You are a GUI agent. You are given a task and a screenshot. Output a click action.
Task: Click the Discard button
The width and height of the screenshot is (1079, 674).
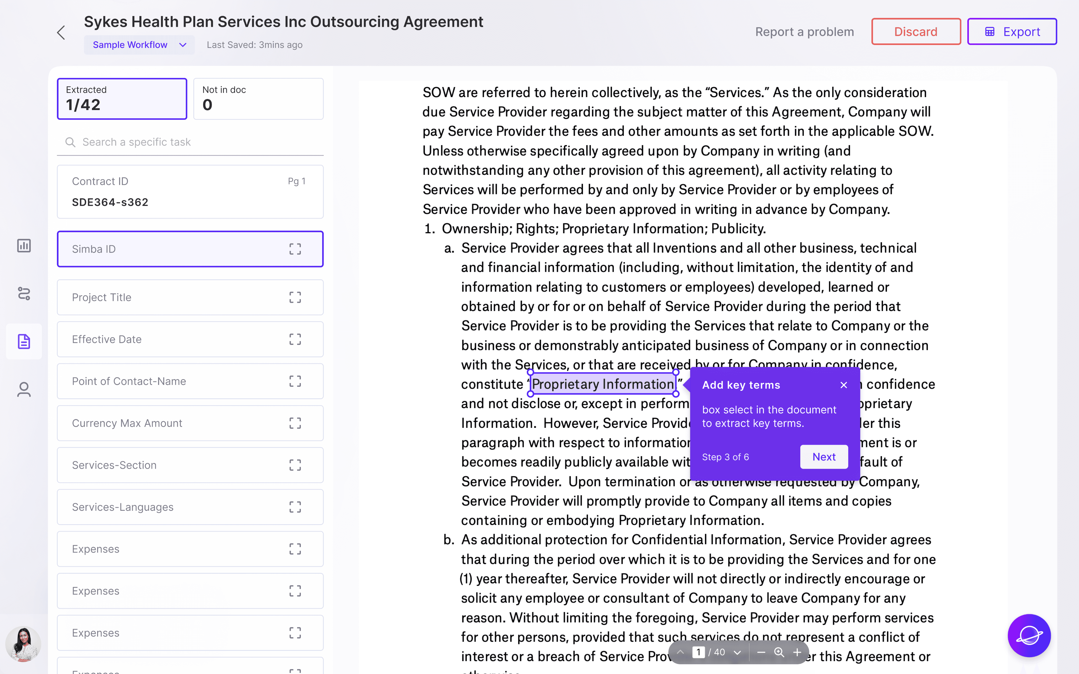(x=915, y=32)
